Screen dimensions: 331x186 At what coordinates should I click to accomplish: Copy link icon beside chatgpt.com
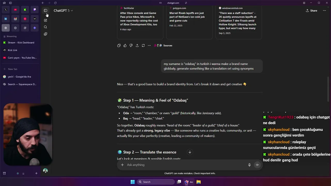tap(161, 3)
